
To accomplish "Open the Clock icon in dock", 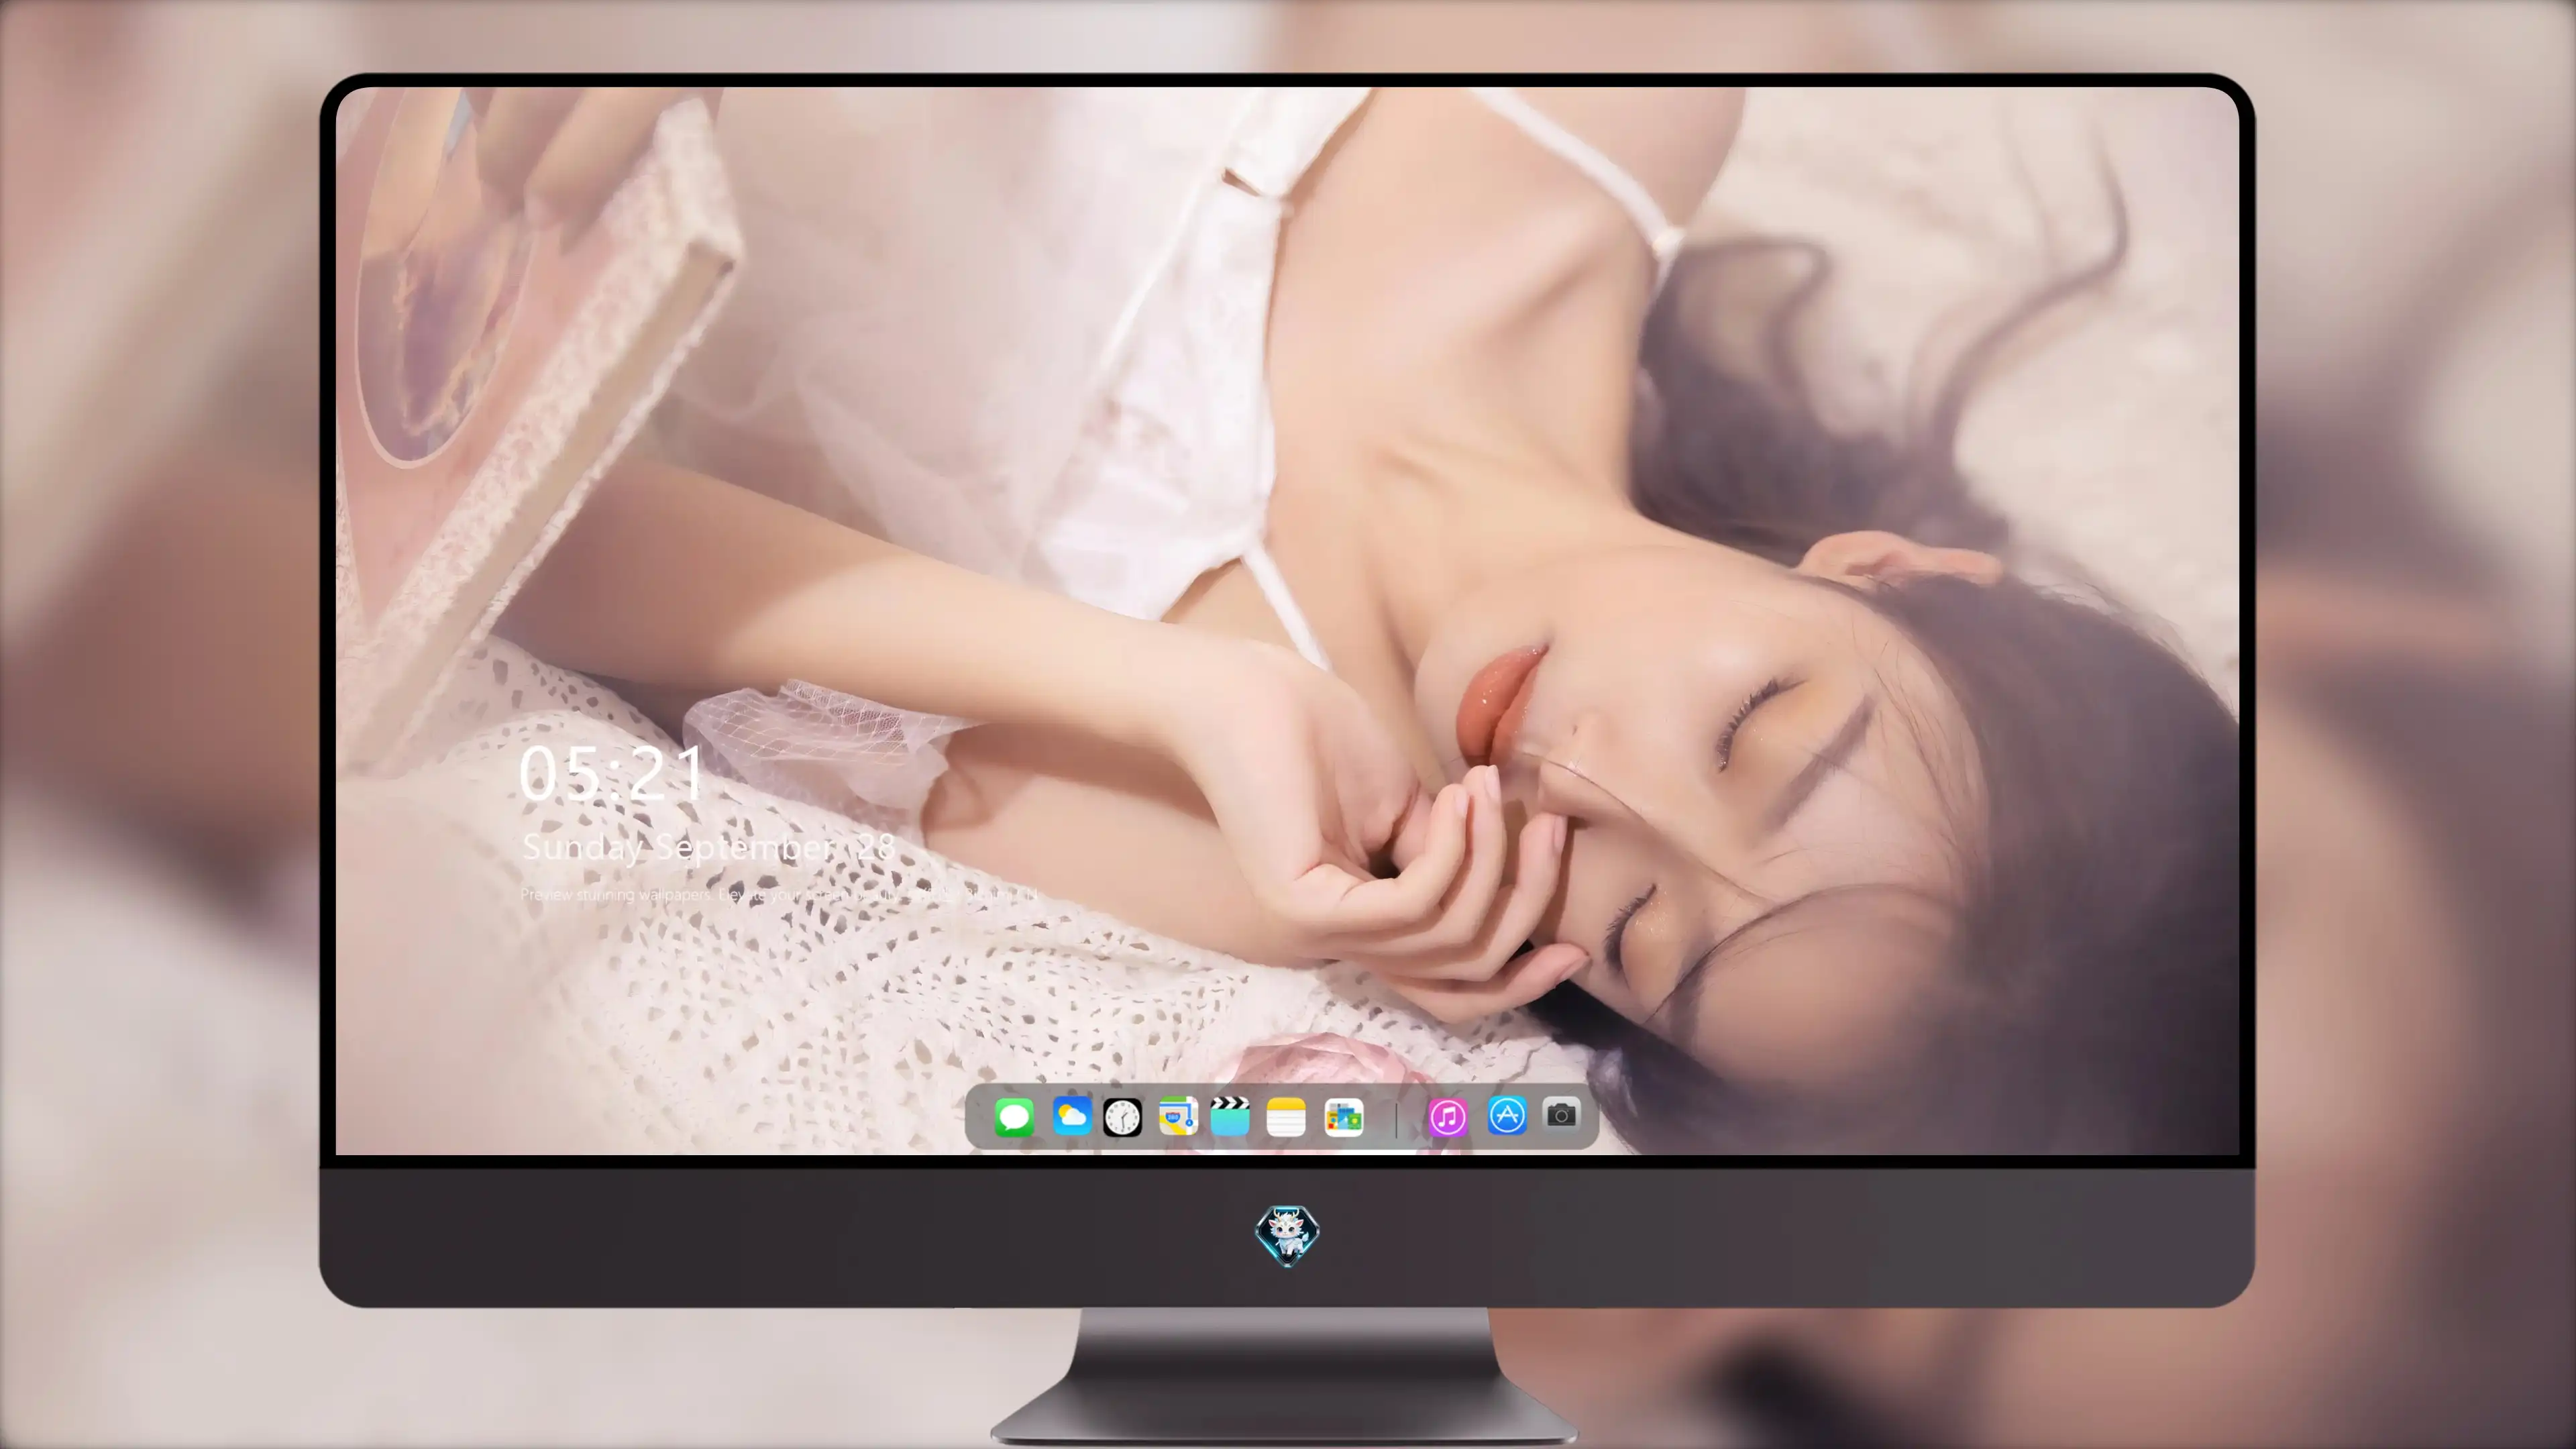I will pyautogui.click(x=1122, y=1117).
